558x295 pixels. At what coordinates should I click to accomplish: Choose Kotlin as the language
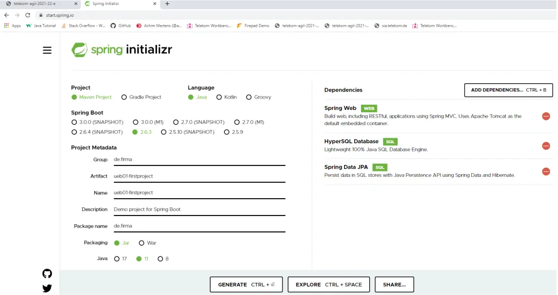click(227, 97)
